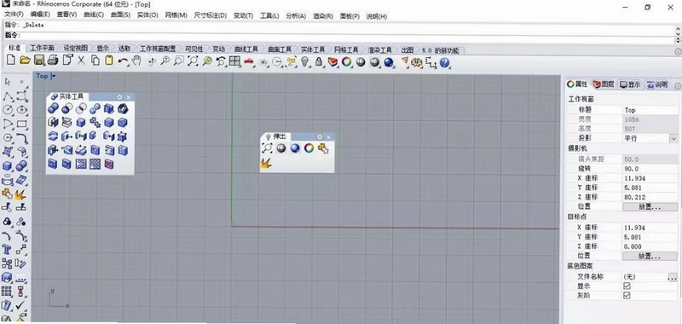Cut selection with the scissors icon
This screenshot has width=682, height=324.
tap(81, 61)
